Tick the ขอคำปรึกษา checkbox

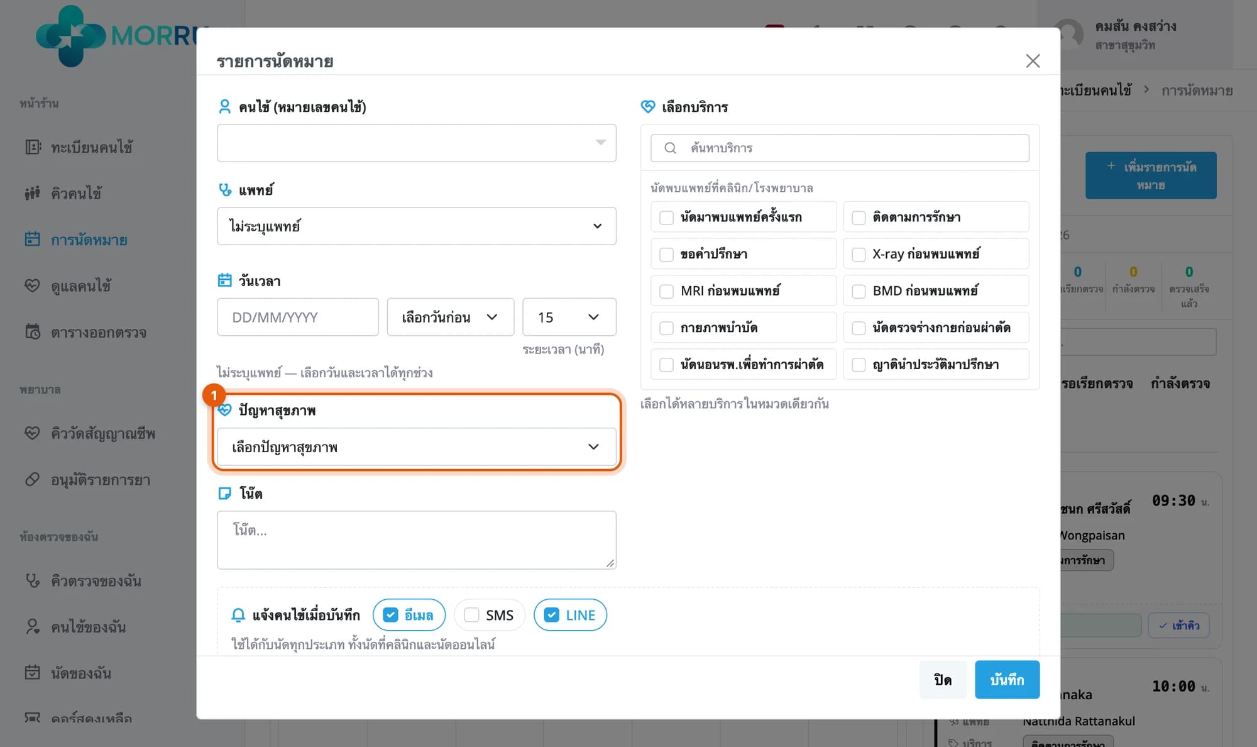coord(666,255)
